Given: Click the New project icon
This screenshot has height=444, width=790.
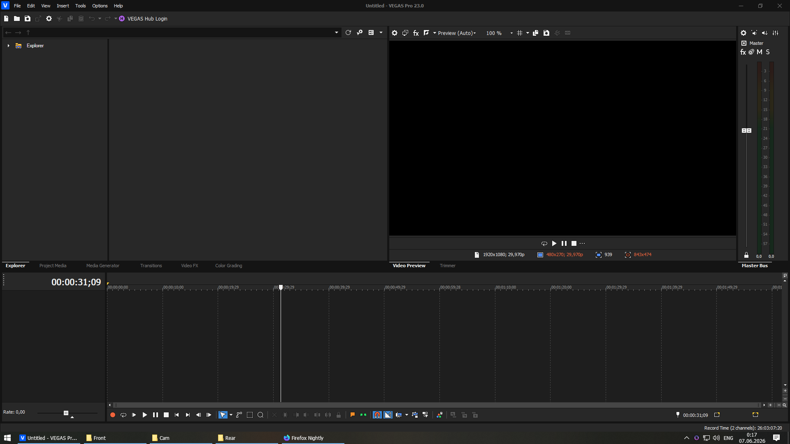Looking at the screenshot, I should [6, 18].
